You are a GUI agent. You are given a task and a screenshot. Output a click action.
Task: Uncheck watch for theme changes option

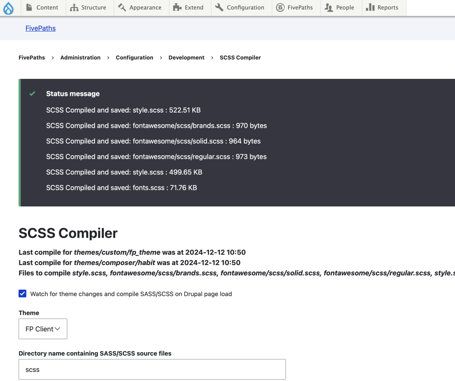coord(22,293)
